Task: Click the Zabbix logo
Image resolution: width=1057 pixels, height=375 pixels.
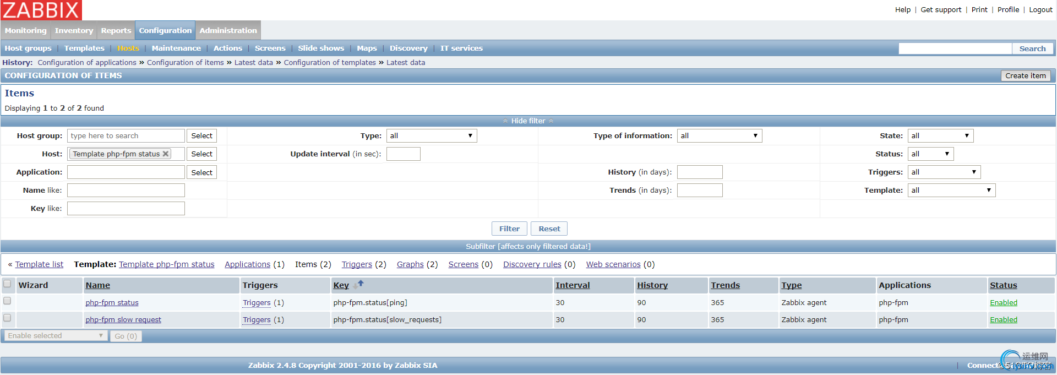Action: point(41,10)
